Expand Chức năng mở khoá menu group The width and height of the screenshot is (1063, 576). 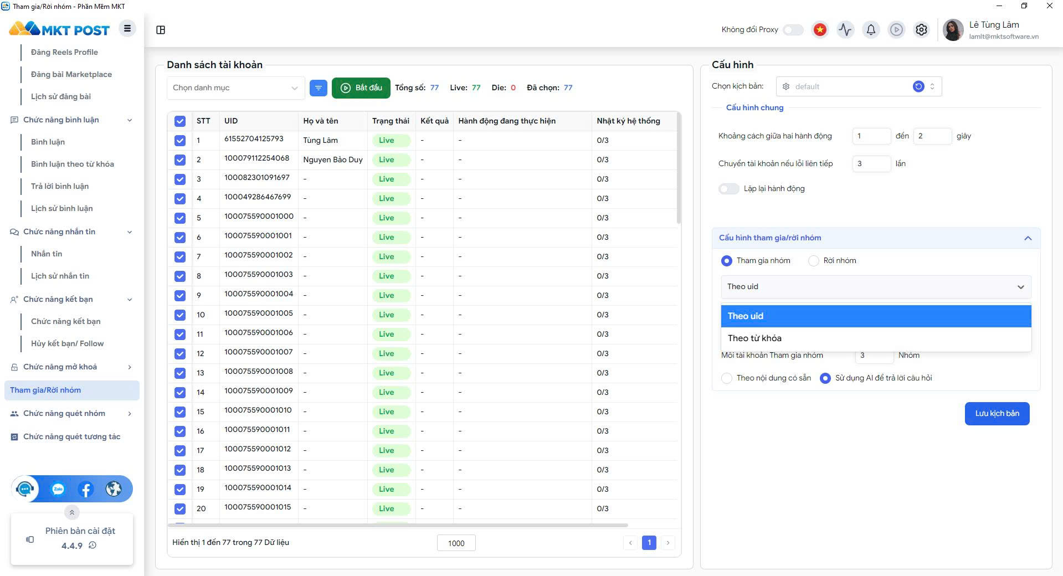130,367
